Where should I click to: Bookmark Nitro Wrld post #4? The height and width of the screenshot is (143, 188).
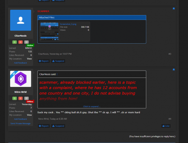[174, 70]
